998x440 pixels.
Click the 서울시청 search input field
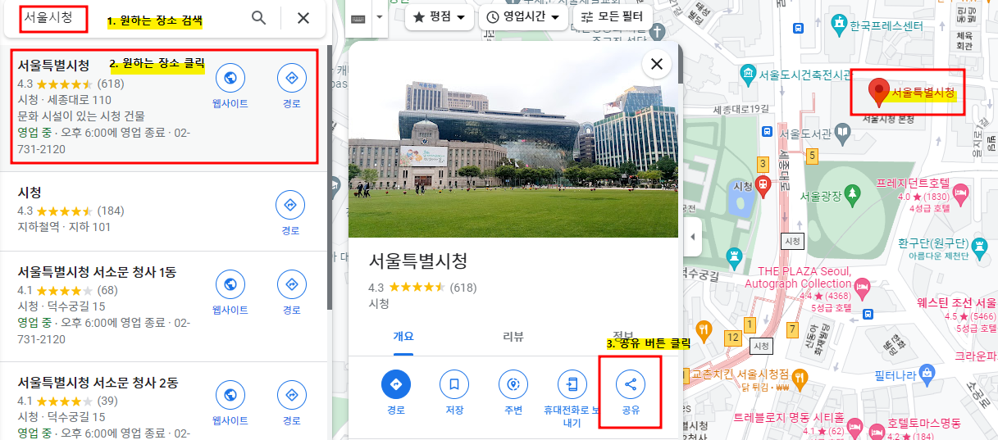click(x=131, y=18)
